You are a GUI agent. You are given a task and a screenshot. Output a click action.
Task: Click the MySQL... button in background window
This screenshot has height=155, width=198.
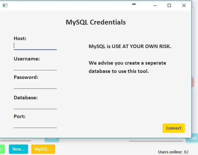click(x=43, y=149)
